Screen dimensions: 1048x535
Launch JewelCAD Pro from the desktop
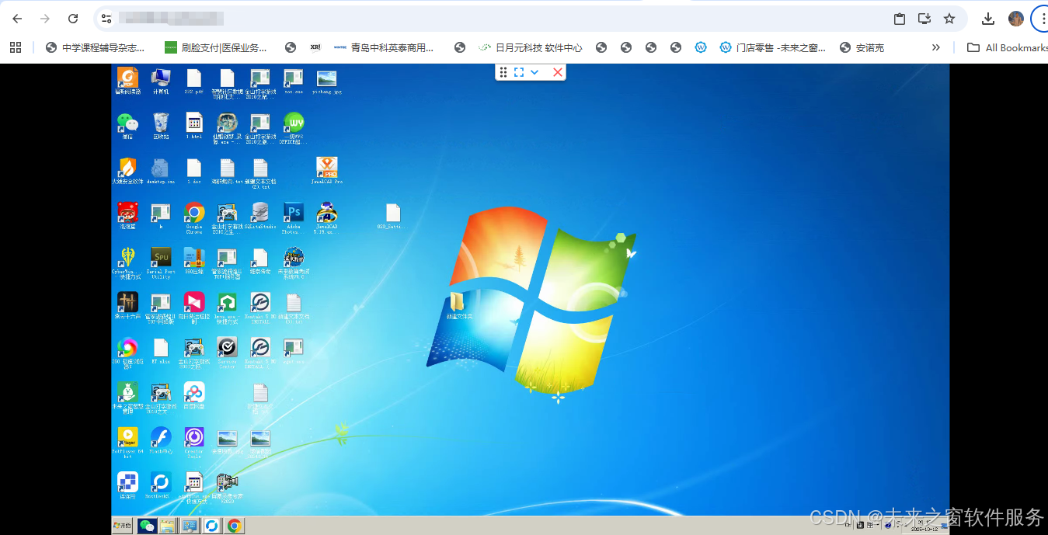coord(327,171)
